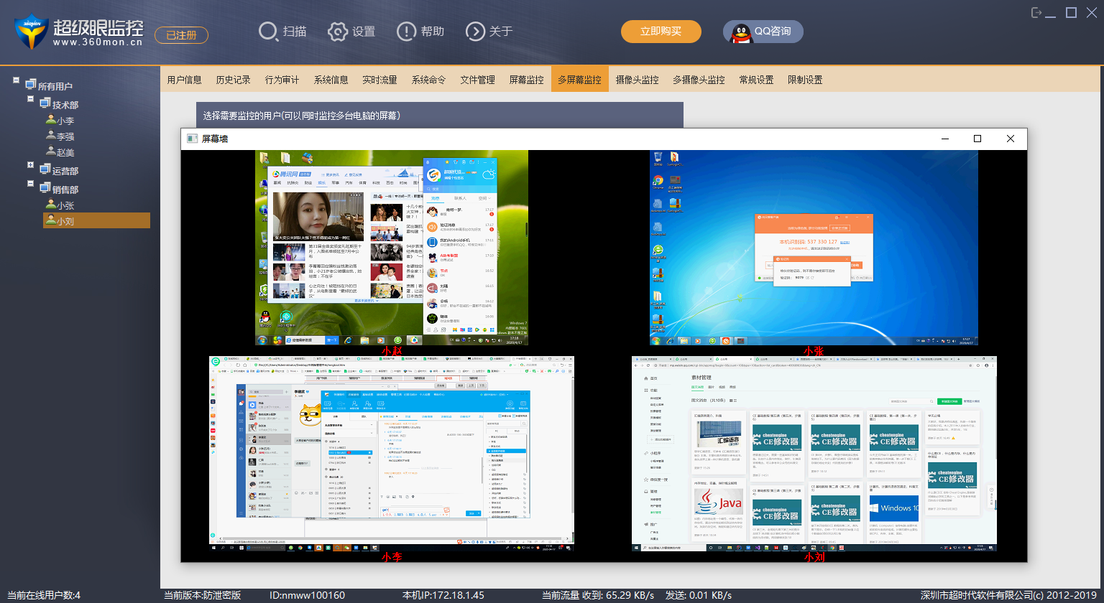The height and width of the screenshot is (603, 1104).
Task: Click the 已注册 registered button
Action: tap(181, 35)
